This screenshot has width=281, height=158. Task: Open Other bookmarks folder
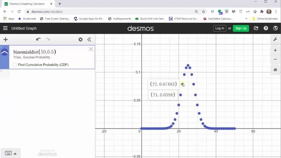(x=265, y=18)
